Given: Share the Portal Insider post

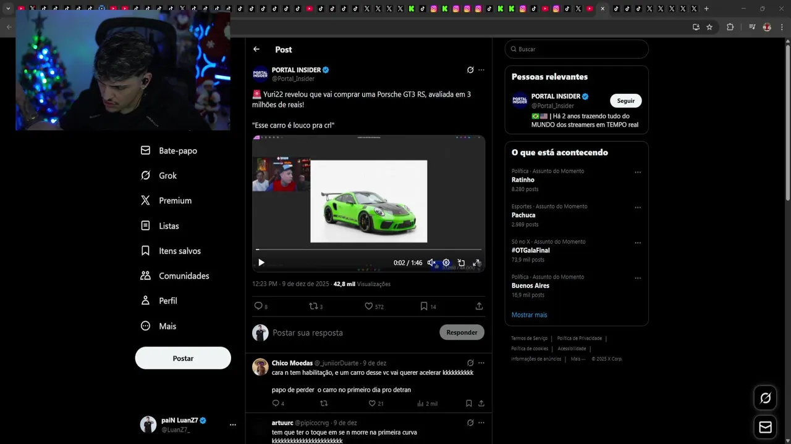Looking at the screenshot, I should point(479,306).
